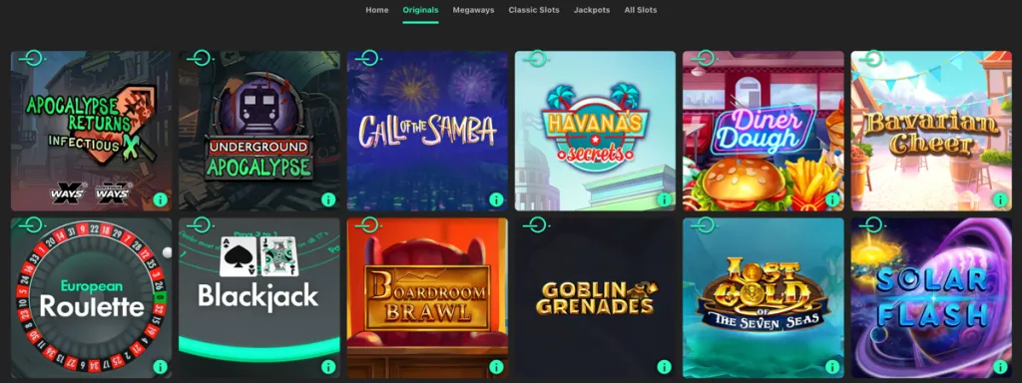Launch European Roulette table
The width and height of the screenshot is (1022, 383).
point(91,298)
